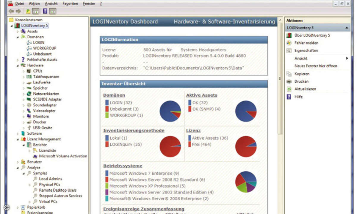357x214 pixels.
Task: Click the WORKGROUP domain icon
Action: [29, 48]
